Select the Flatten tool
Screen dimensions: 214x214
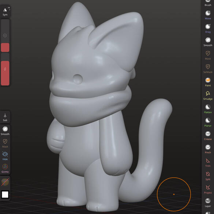(x=208, y=109)
